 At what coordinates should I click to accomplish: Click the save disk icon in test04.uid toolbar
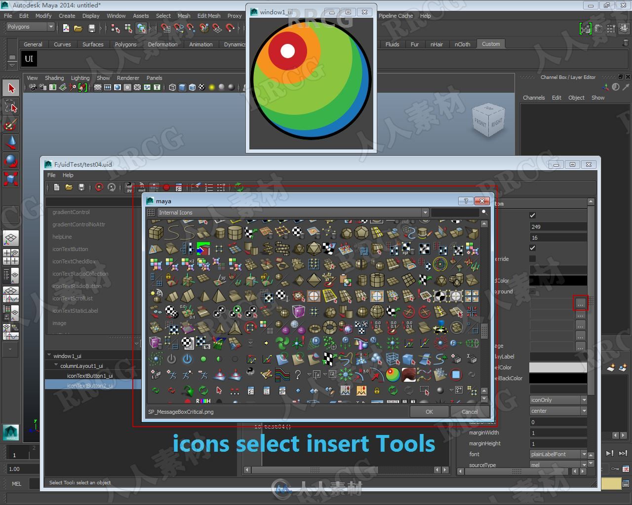click(81, 187)
